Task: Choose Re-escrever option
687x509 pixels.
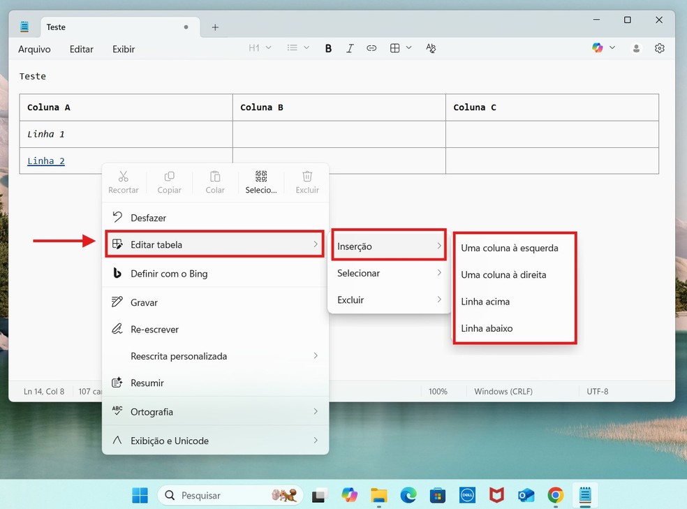Action: pos(215,329)
